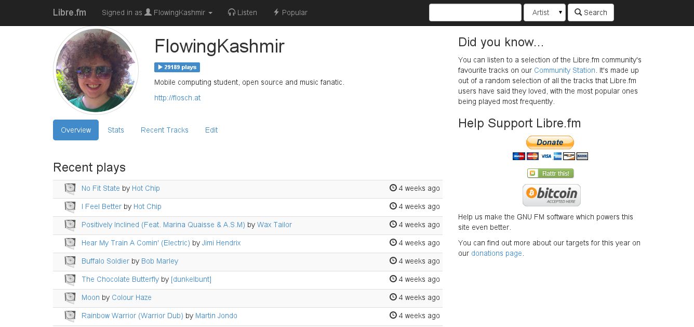Visit the http://flosch.at link
The height and width of the screenshot is (327, 694).
tap(177, 98)
